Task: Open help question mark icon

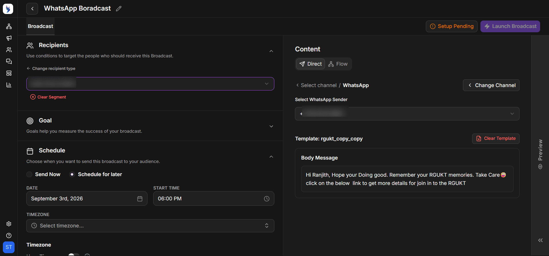Action: [9, 235]
